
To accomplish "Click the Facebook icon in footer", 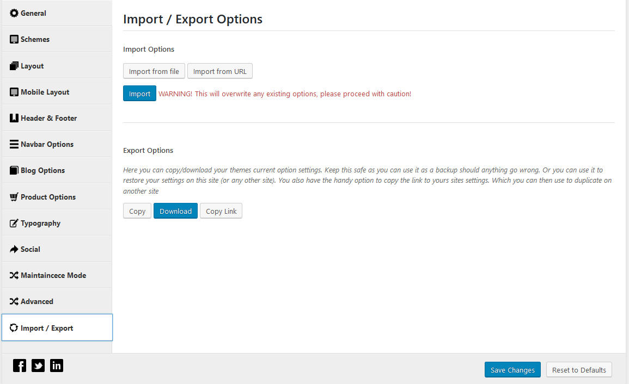I will [x=20, y=366].
